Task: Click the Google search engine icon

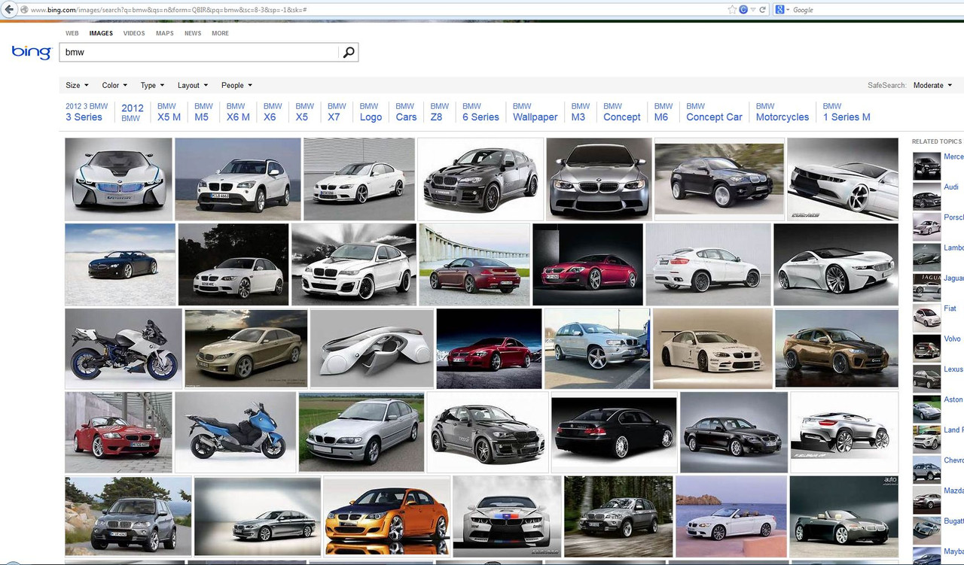Action: pyautogui.click(x=780, y=10)
